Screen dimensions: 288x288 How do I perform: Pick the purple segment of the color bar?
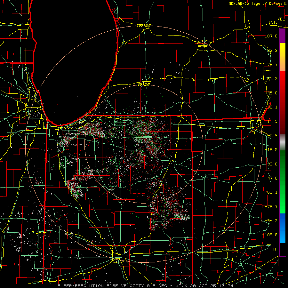pyautogui.click(x=283, y=36)
